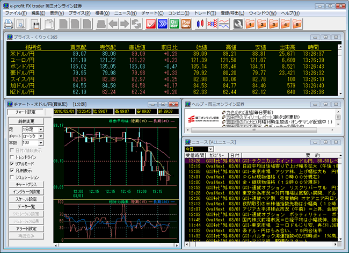Open the チャート ローソク dropdown
This screenshot has width=349, height=253.
pos(41,136)
